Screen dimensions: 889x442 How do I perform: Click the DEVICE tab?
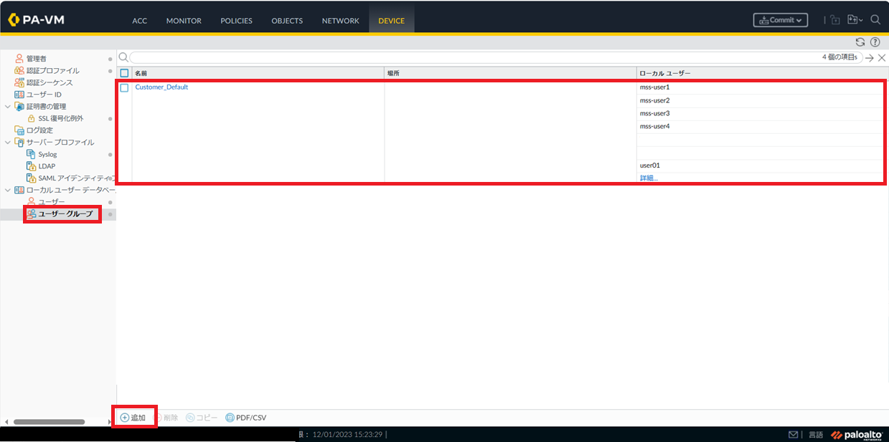point(392,21)
